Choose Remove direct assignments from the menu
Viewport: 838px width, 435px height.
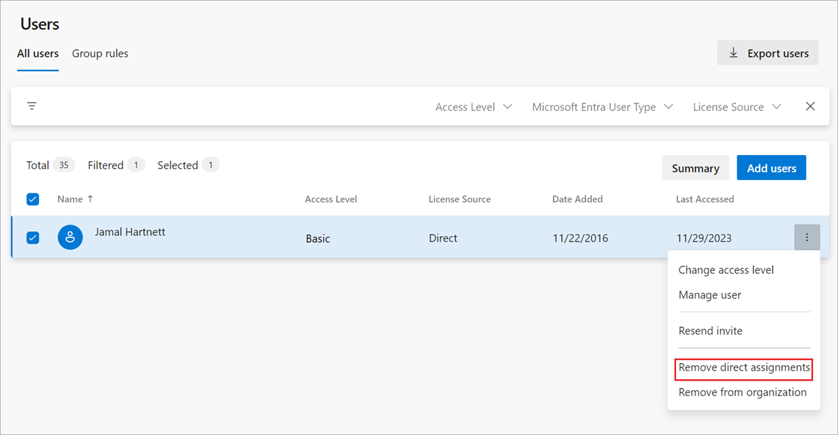pyautogui.click(x=743, y=367)
